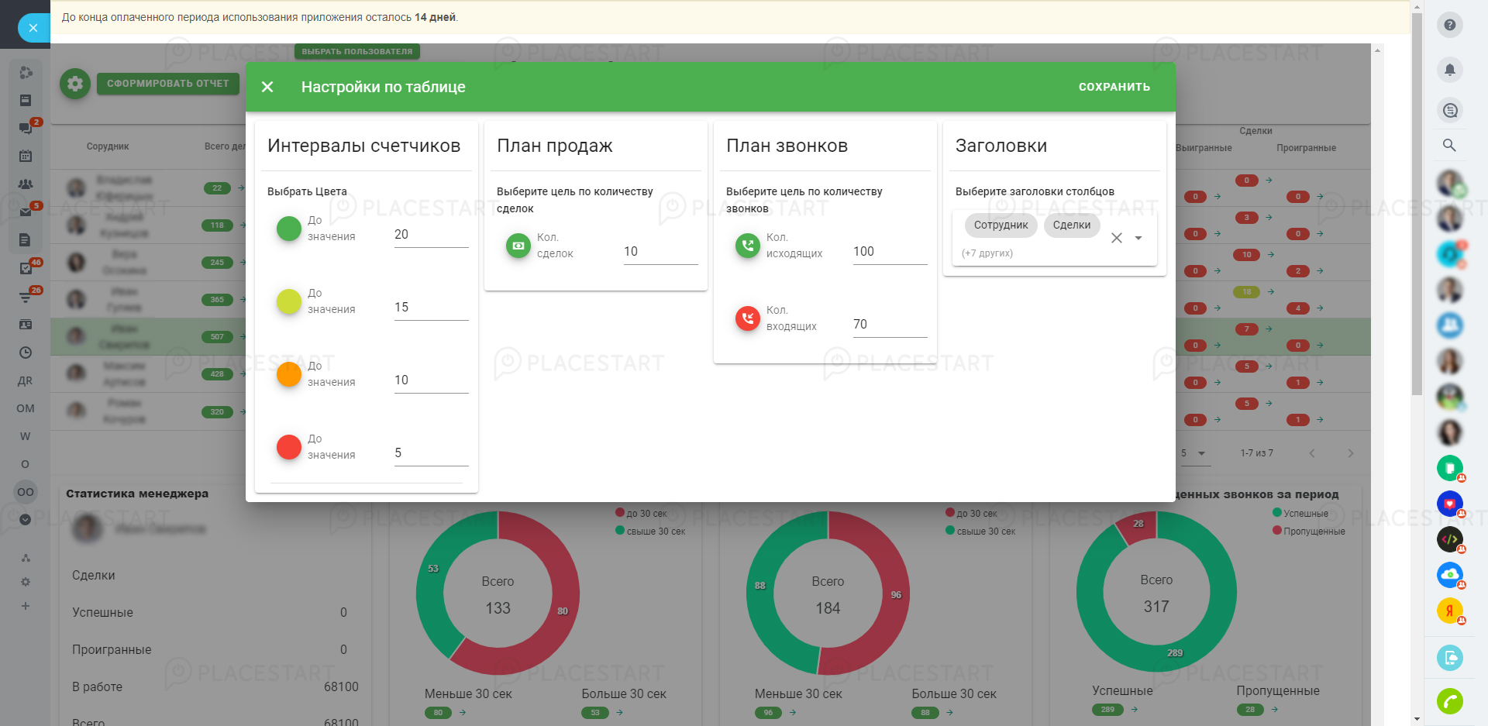Click the green deals money icon
The height and width of the screenshot is (726, 1488).
(x=518, y=246)
